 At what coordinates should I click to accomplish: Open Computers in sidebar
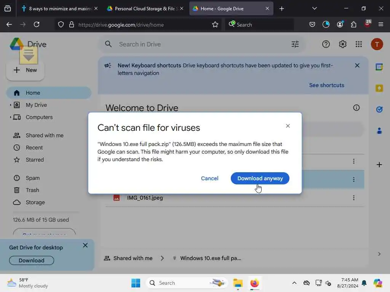click(x=39, y=117)
